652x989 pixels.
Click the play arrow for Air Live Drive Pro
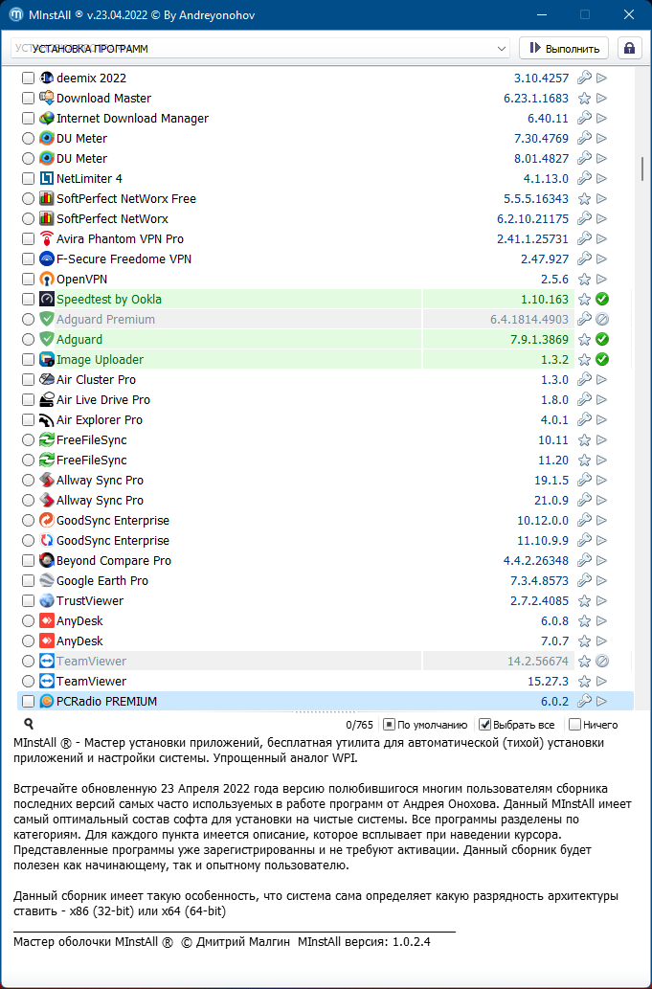602,400
